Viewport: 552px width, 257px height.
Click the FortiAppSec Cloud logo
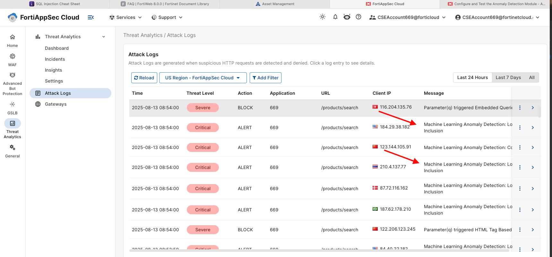point(44,17)
